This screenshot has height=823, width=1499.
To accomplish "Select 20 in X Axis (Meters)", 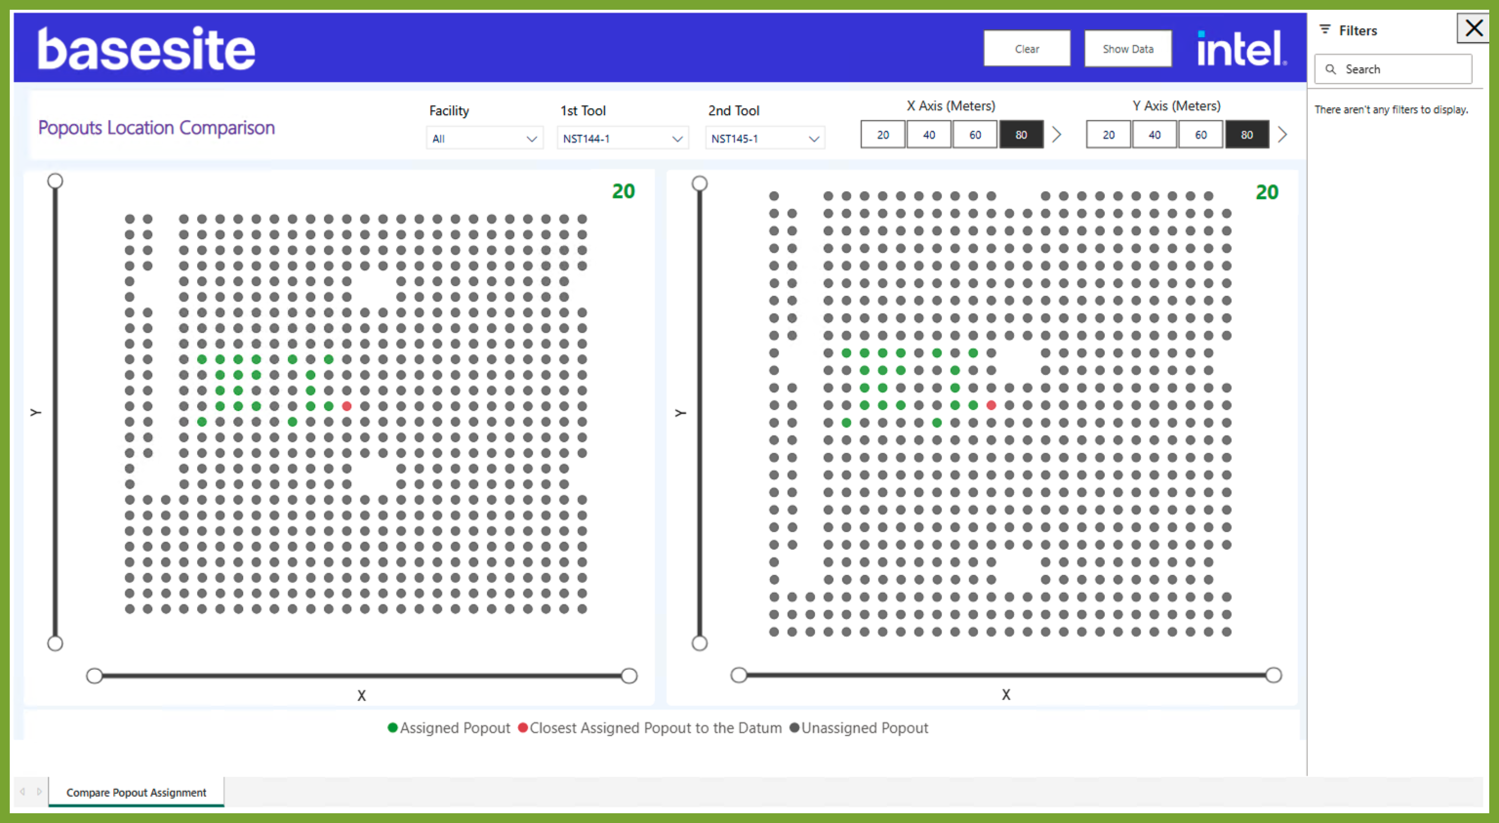I will (x=883, y=134).
